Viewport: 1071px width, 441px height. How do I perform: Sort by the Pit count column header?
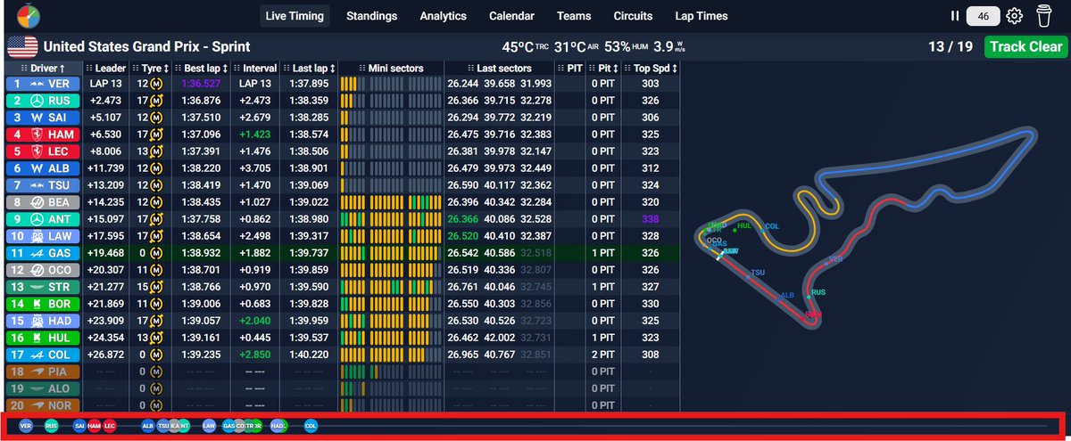click(x=604, y=68)
